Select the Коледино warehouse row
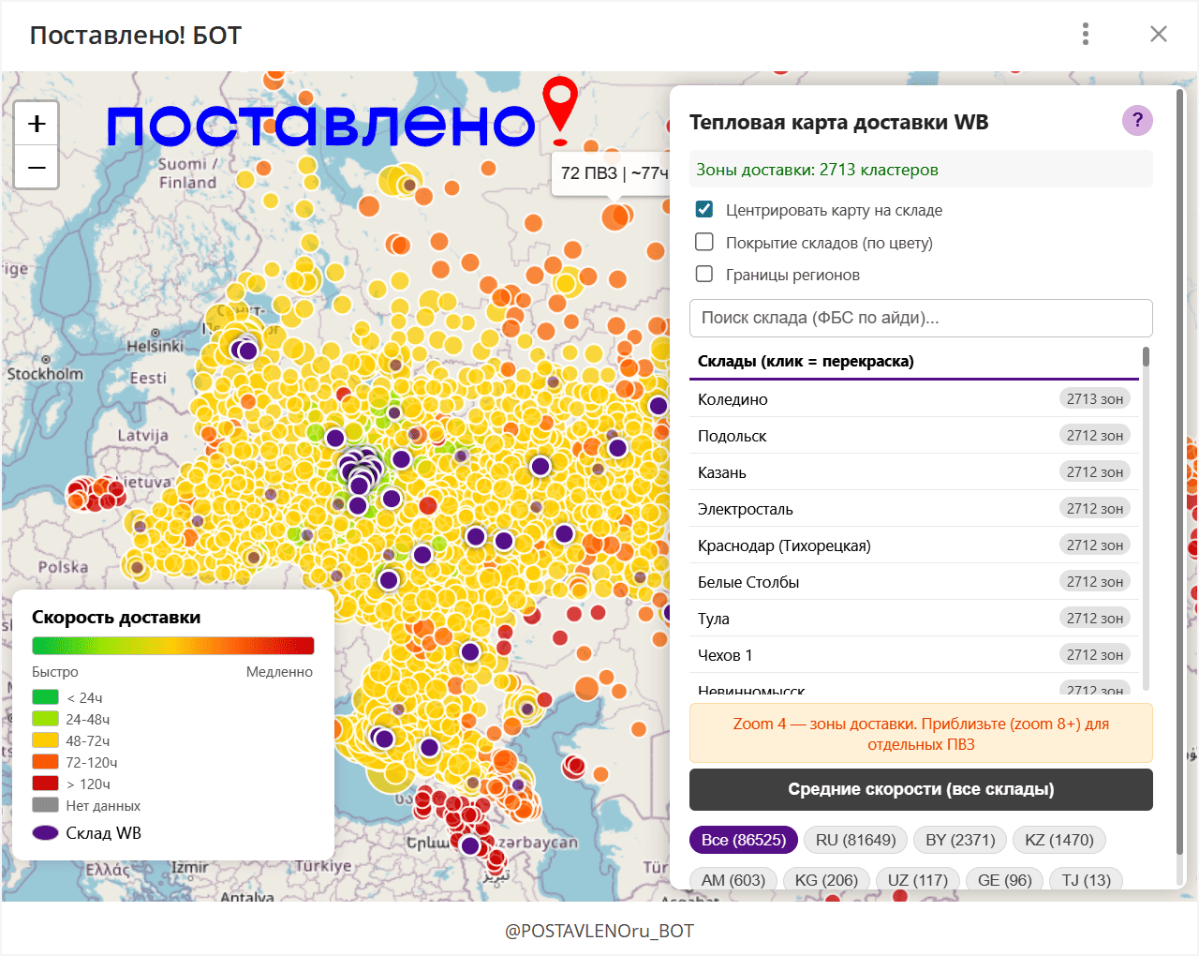 pyautogui.click(x=913, y=399)
